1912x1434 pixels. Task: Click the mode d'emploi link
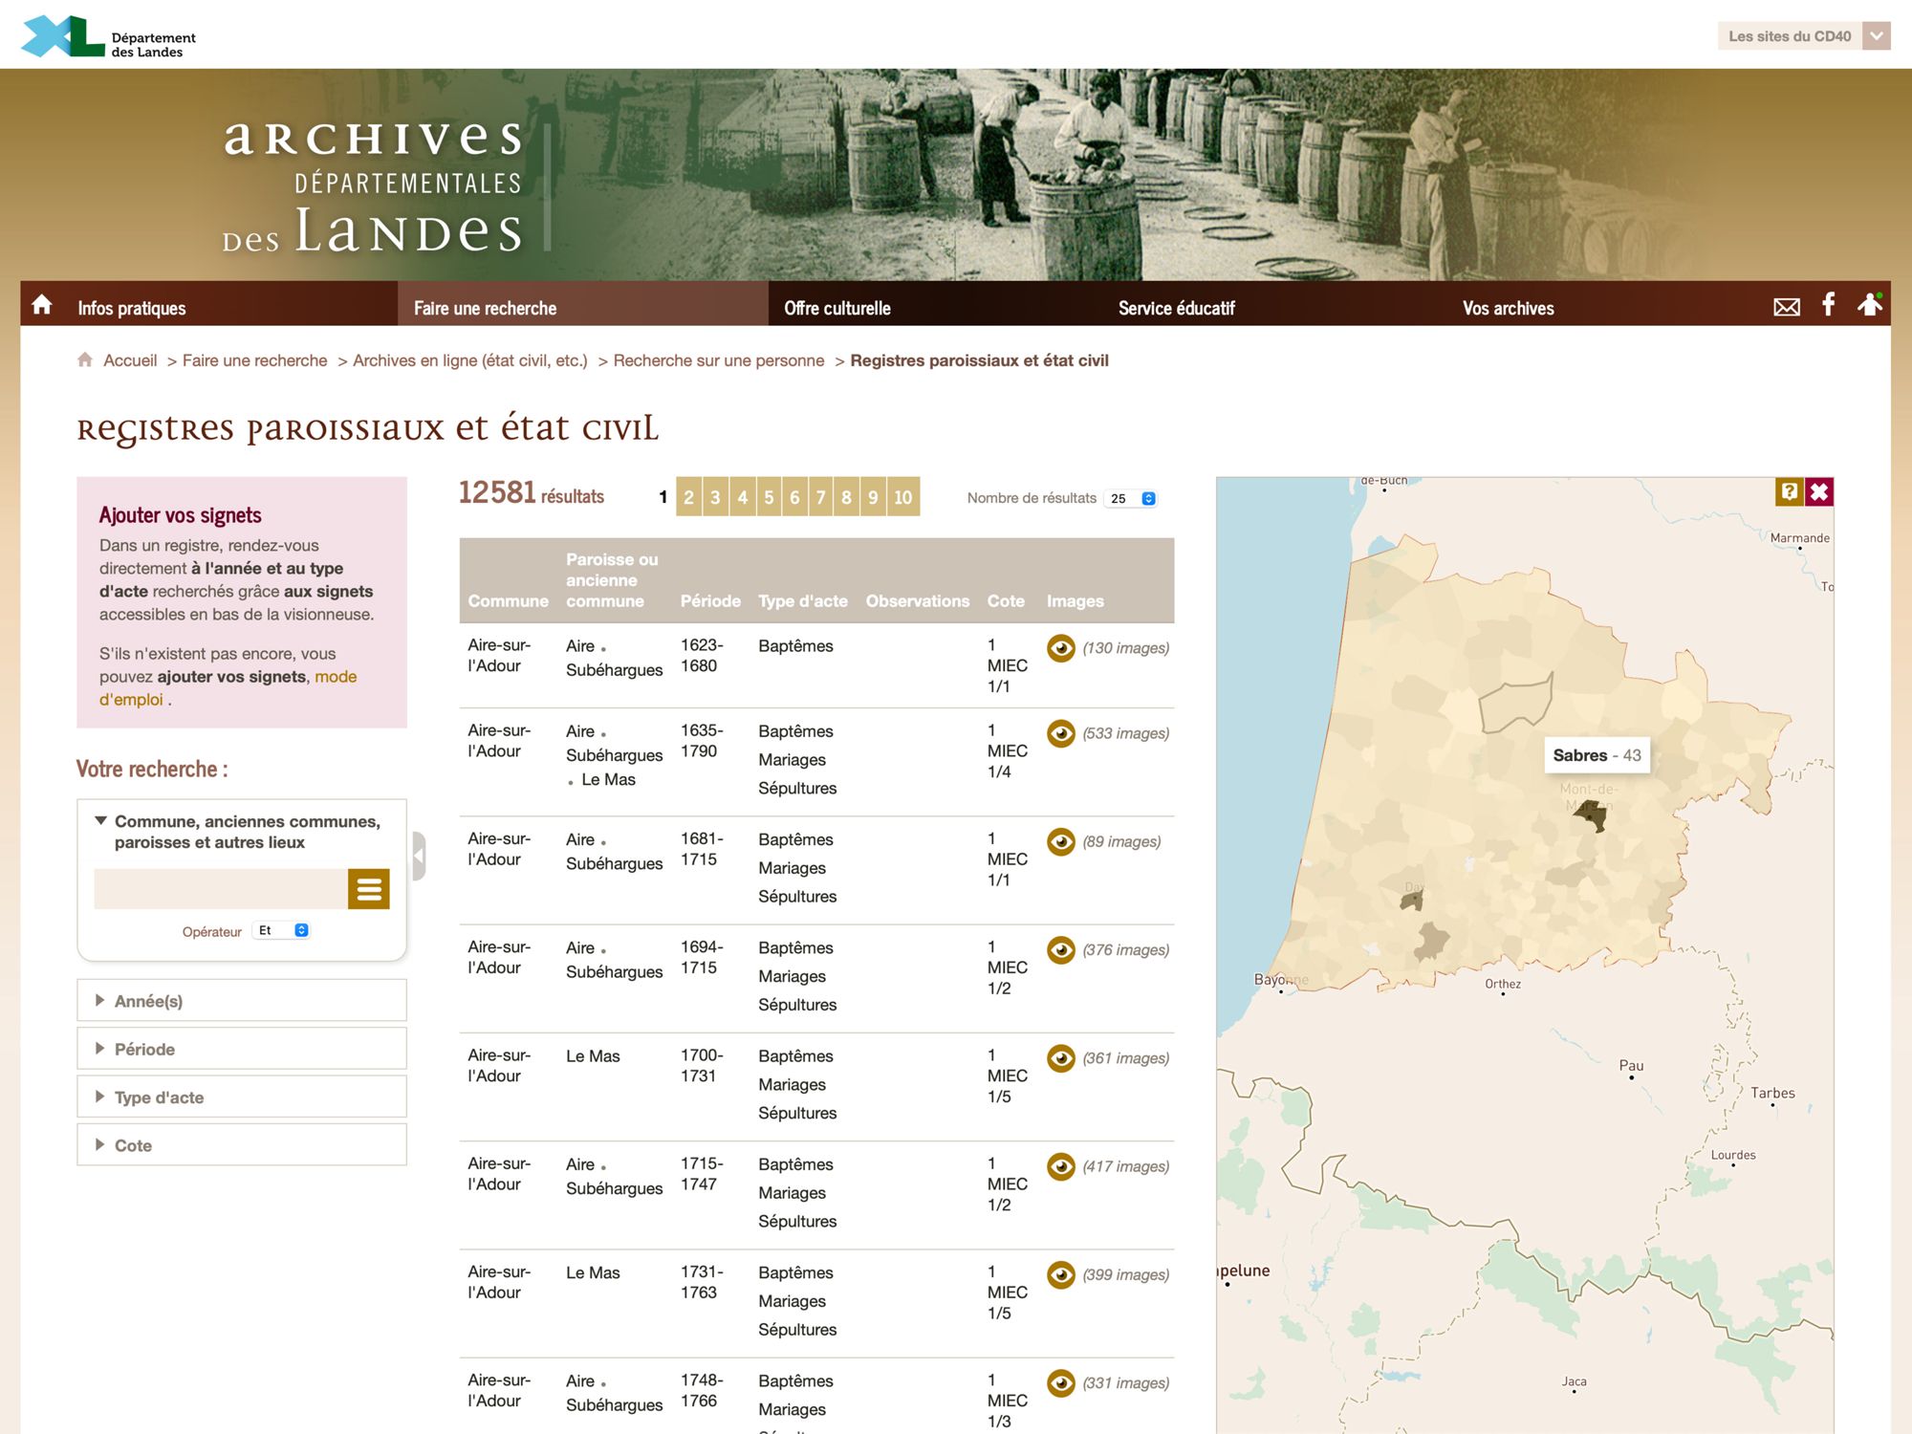(336, 677)
